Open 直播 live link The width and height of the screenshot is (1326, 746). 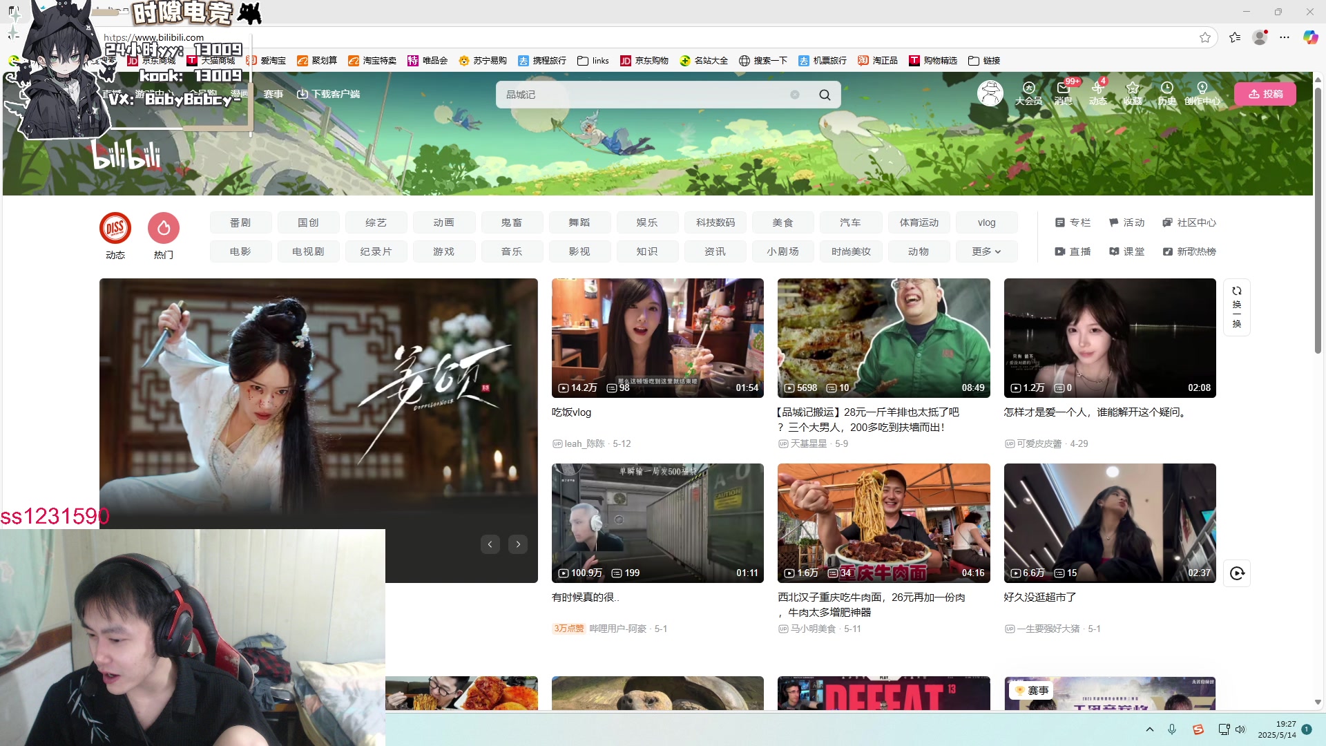click(x=1073, y=251)
